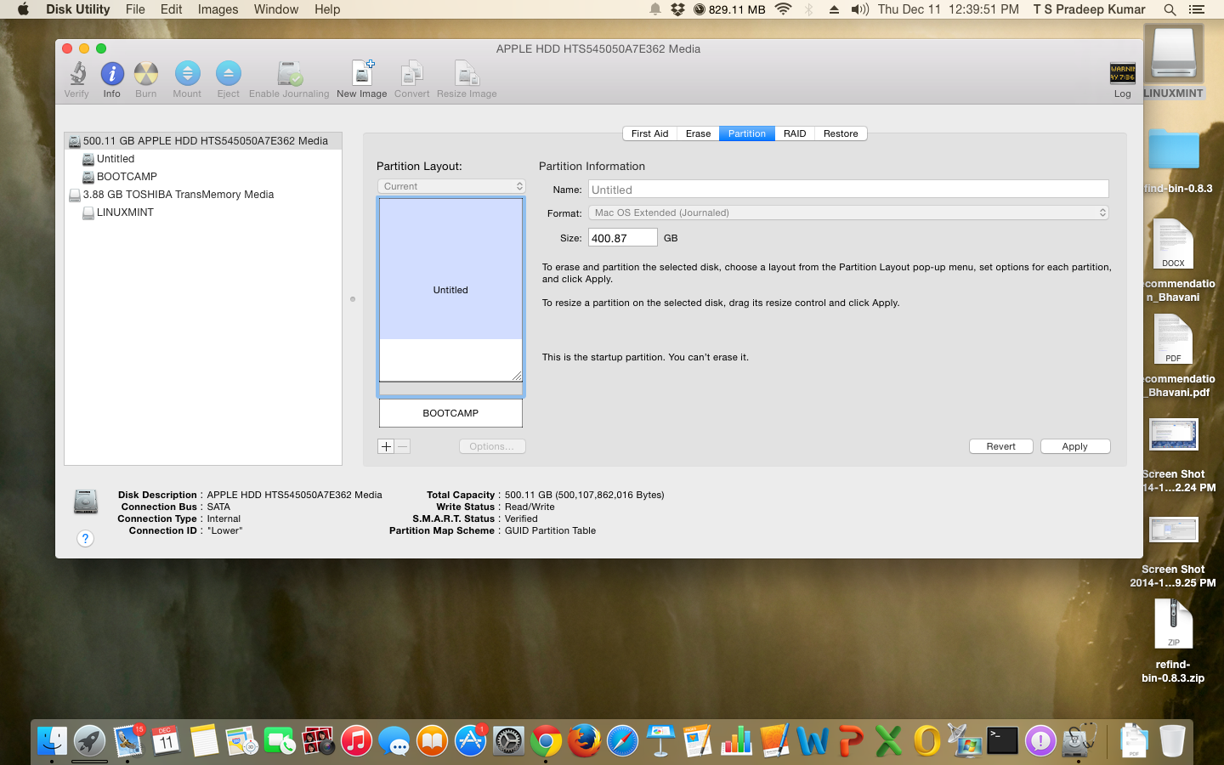Open Finder from the Dock
Image resolution: width=1224 pixels, height=765 pixels.
(x=52, y=741)
